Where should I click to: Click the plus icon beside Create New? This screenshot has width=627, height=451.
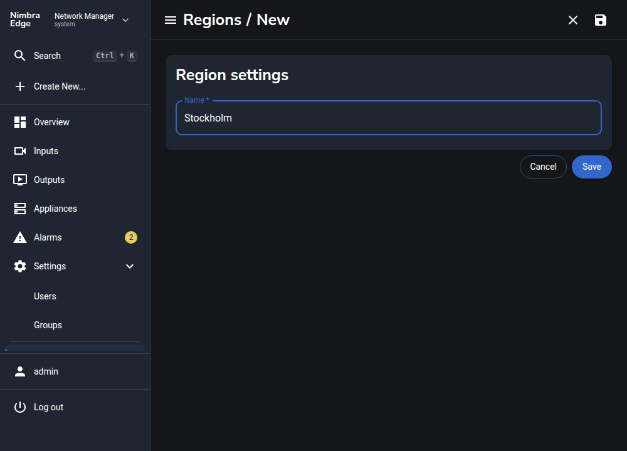19,86
